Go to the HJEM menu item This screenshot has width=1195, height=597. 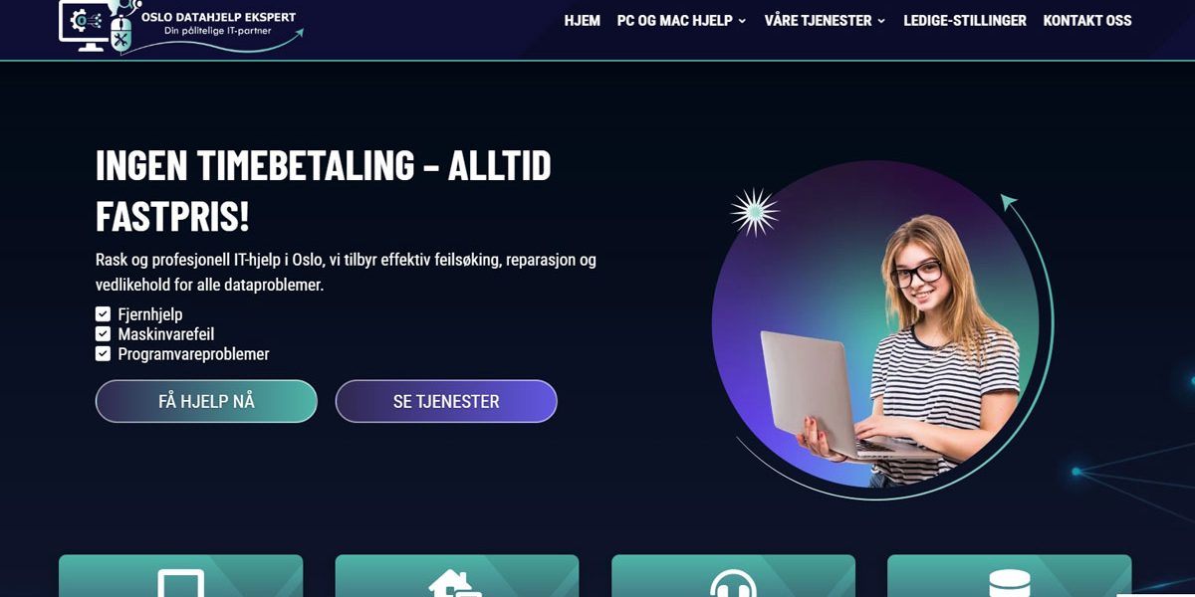click(x=583, y=20)
